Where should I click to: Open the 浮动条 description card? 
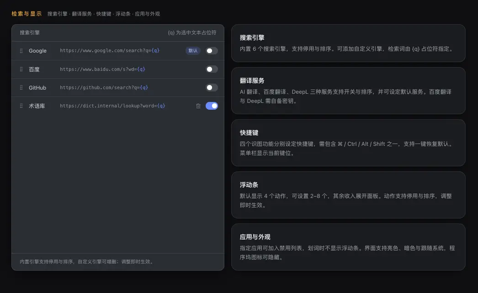coord(348,195)
